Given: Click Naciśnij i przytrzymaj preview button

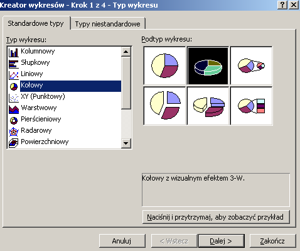Looking at the screenshot, I should 216,217.
